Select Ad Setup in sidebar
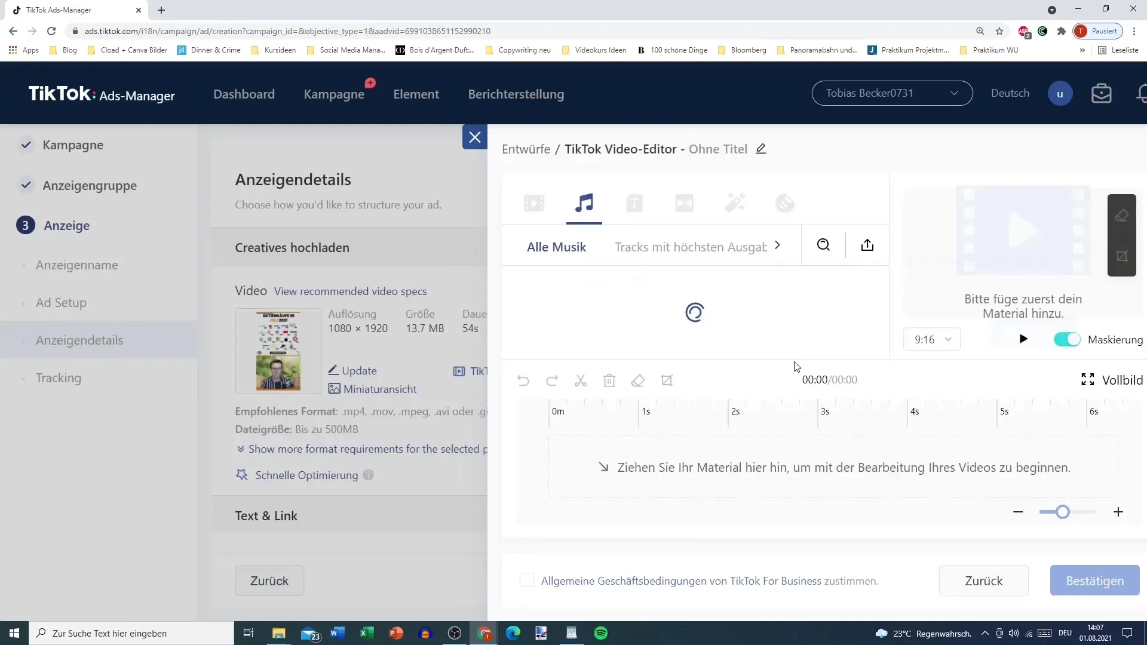The image size is (1147, 645). coord(61,302)
